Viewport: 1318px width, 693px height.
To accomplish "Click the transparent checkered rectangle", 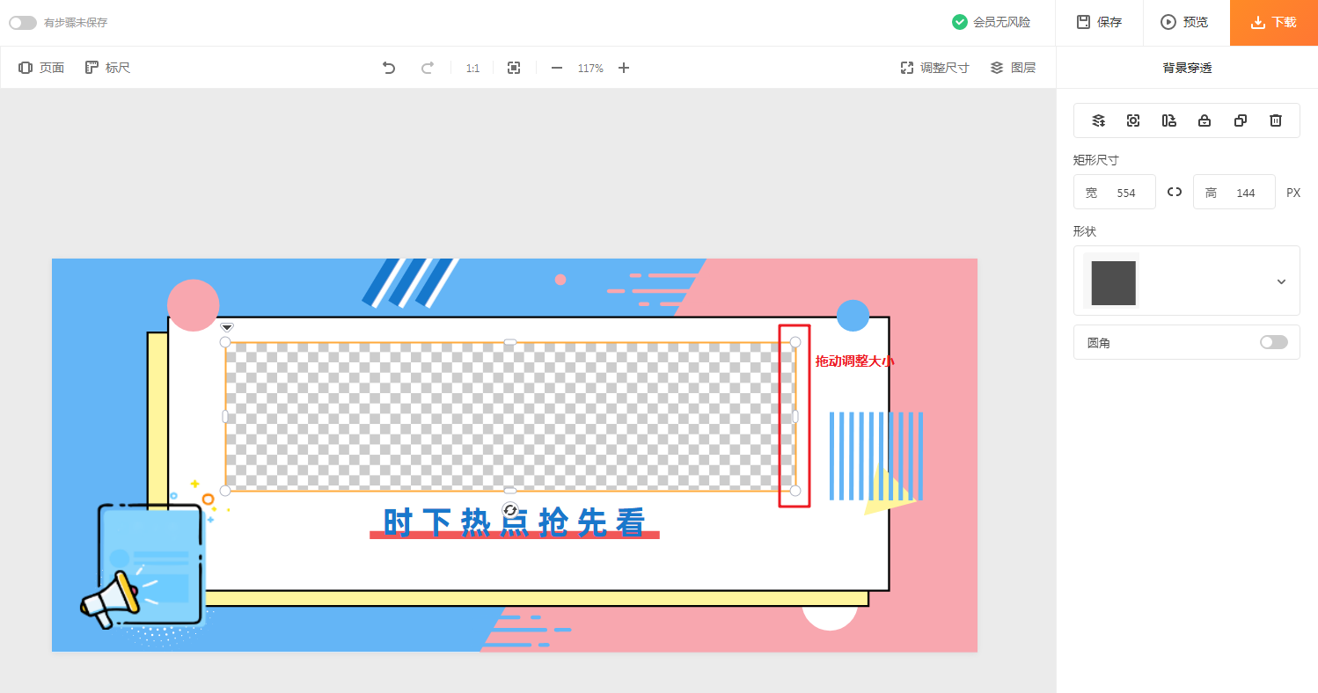I will (x=510, y=416).
